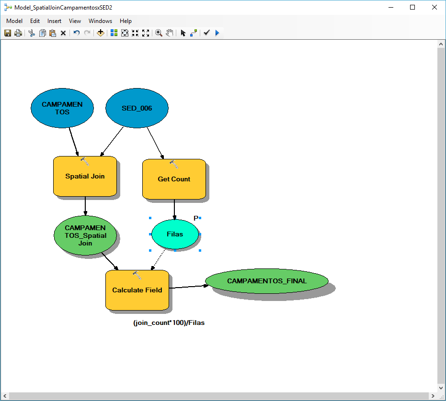Redo the last undone action
The height and width of the screenshot is (401, 446).
click(x=87, y=33)
